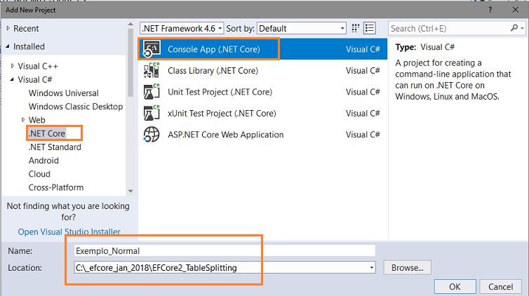Viewport: 529px width, 296px height.
Task: Close the Add New Project dialog
Action: pyautogui.click(x=516, y=10)
